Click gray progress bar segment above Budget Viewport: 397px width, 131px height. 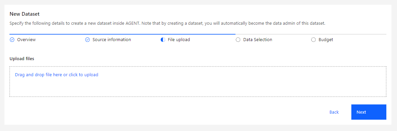[x=349, y=34]
